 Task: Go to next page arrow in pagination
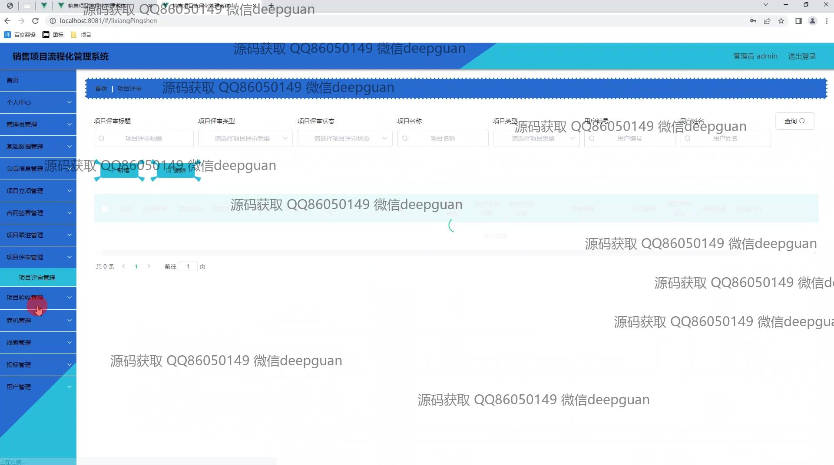149,266
